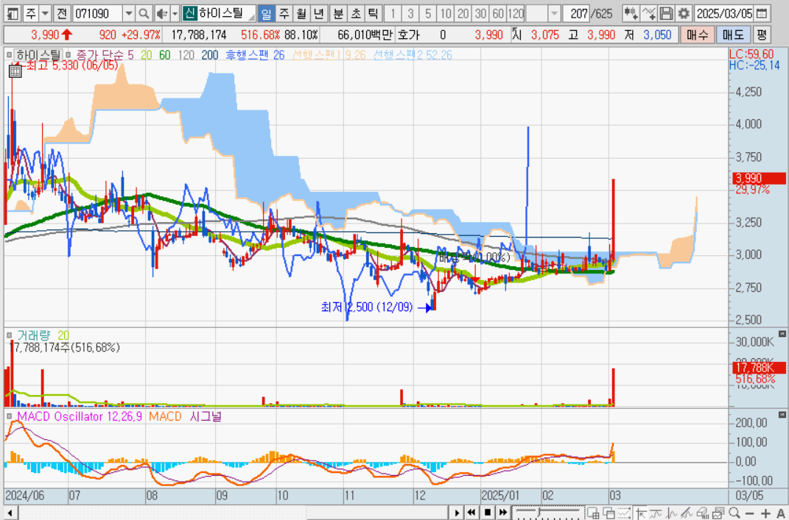Click the 시그널 legend label
The width and height of the screenshot is (789, 520).
(x=206, y=416)
